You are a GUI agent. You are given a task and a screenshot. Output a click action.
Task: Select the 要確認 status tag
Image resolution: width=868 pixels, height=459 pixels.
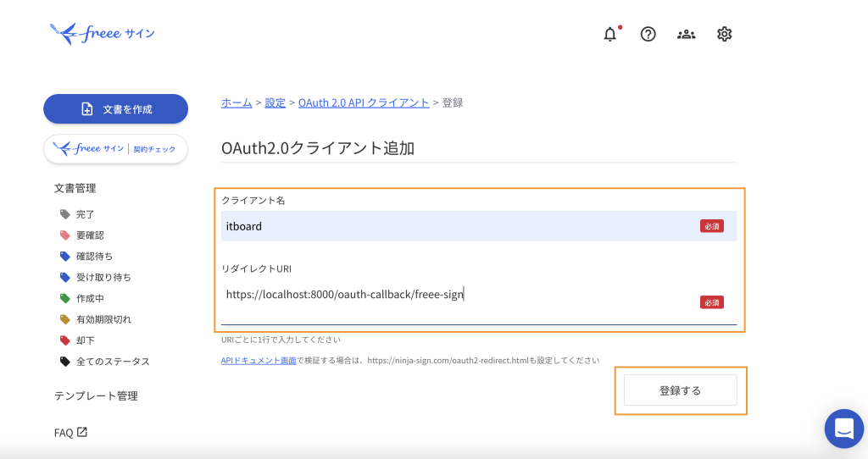89,235
